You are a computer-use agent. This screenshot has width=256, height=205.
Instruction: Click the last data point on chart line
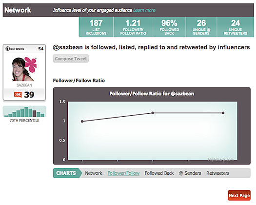[x=223, y=113]
